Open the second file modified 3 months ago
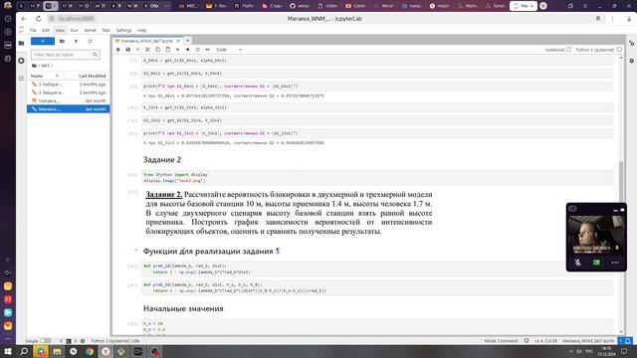This screenshot has width=637, height=358. pos(69,92)
